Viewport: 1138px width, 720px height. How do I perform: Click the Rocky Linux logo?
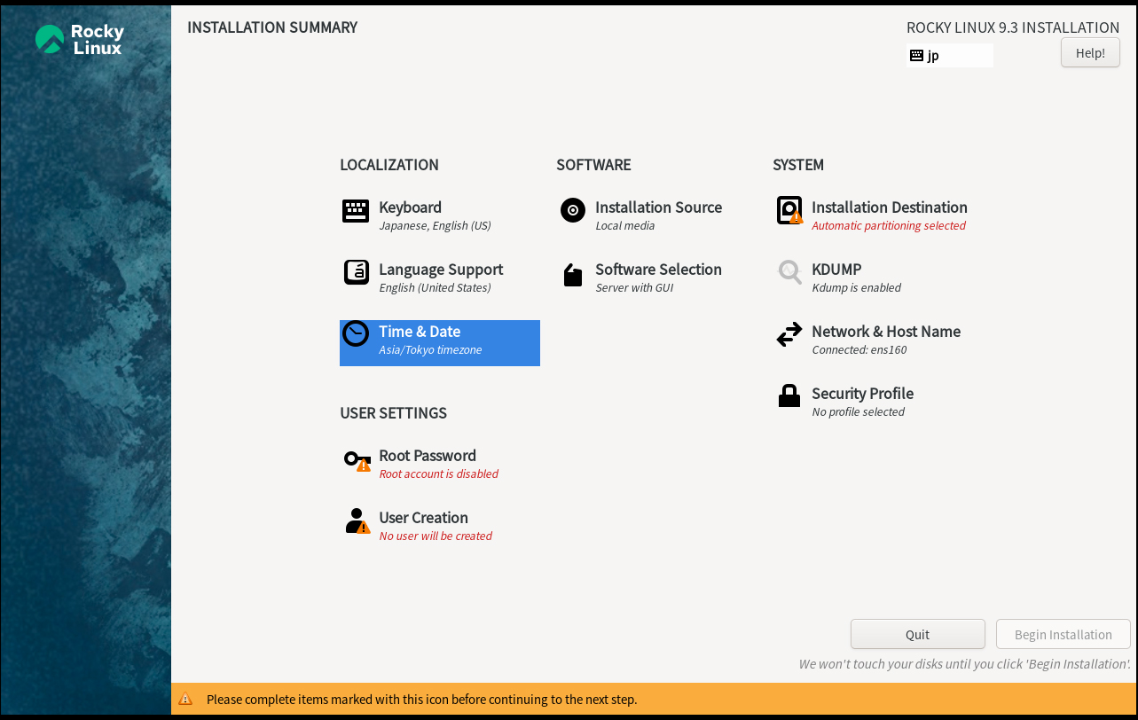79,39
